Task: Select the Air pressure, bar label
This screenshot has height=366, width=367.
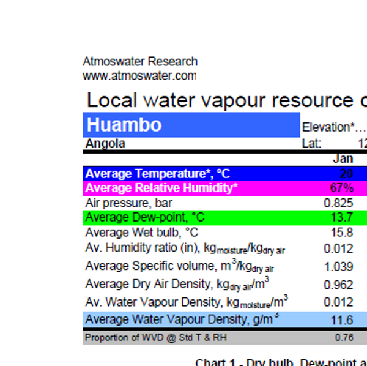Action: pyautogui.click(x=129, y=203)
